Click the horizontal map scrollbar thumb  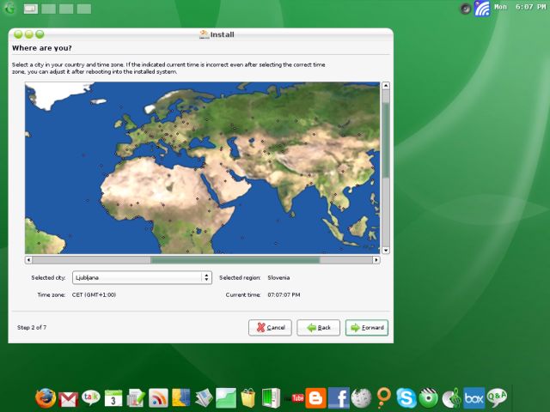tap(235, 259)
